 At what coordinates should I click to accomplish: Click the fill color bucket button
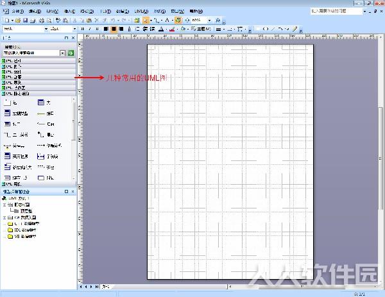tap(183, 29)
